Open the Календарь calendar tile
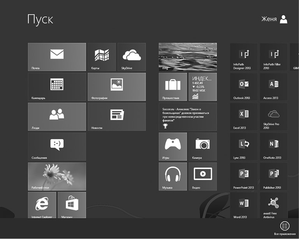Screen dimensions: 299x239 pyautogui.click(x=57, y=87)
